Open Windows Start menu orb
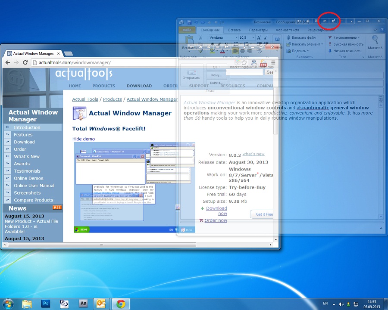This screenshot has height=310, width=388. click(7, 304)
